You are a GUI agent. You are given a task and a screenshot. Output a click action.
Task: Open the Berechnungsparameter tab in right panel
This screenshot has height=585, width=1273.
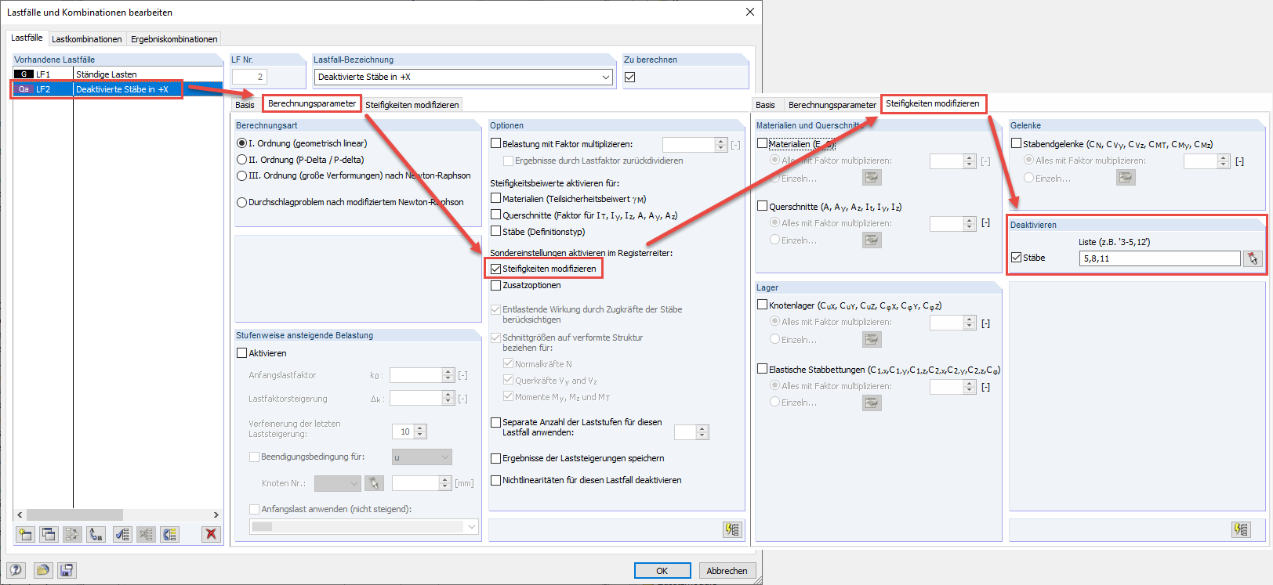point(832,105)
